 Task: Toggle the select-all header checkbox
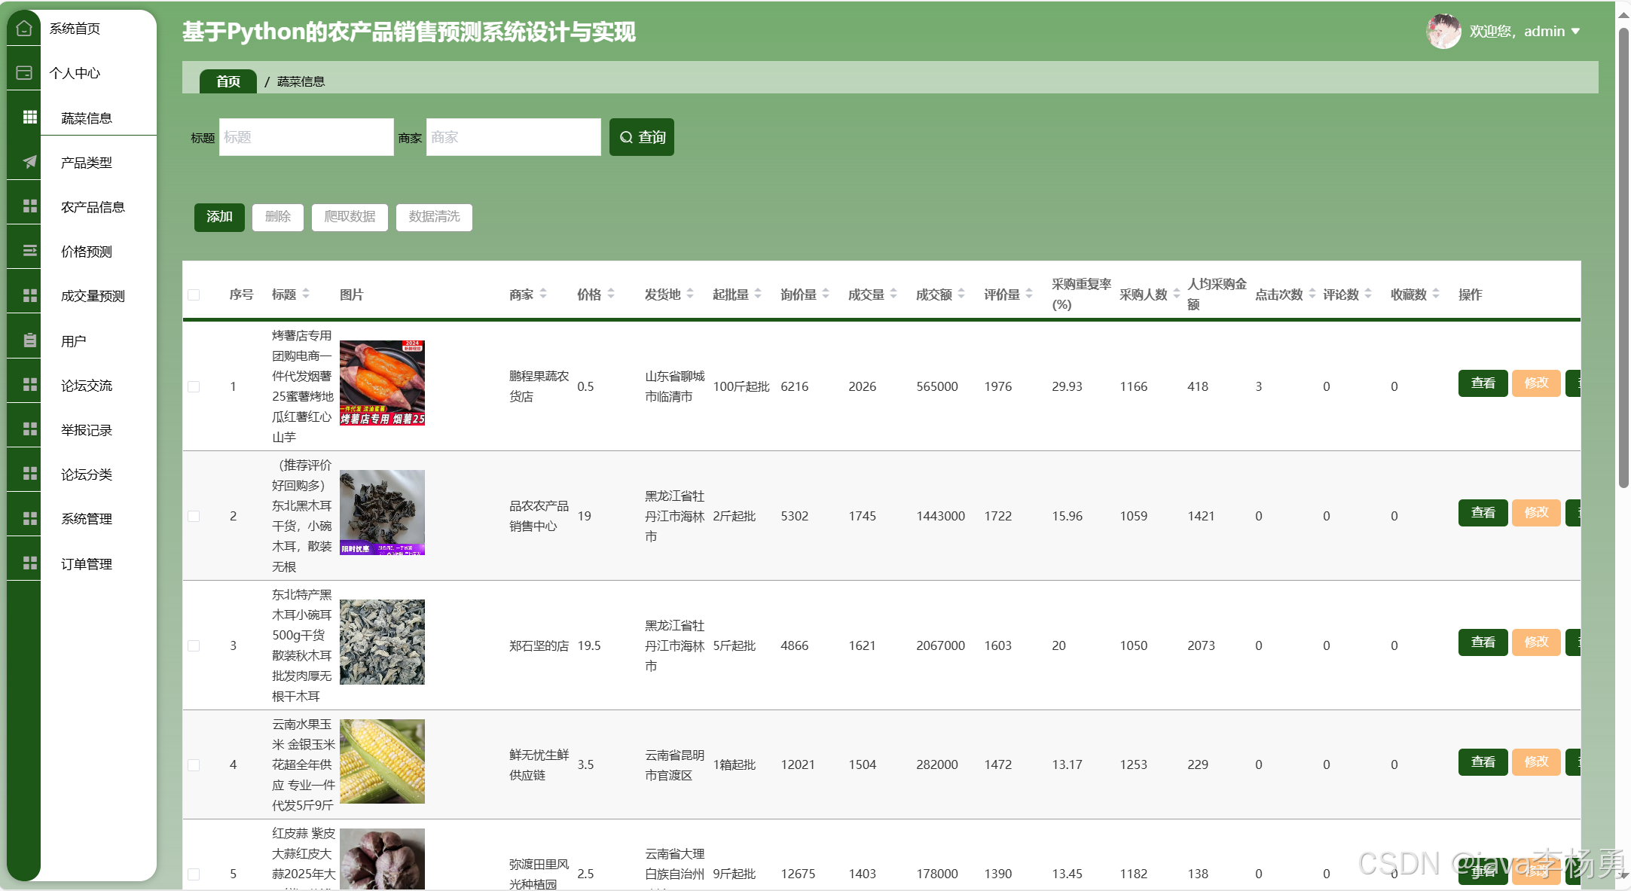tap(194, 294)
